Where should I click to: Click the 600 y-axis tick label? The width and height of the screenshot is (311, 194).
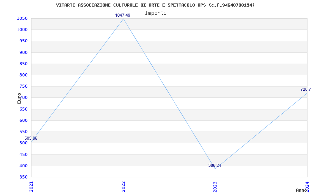(23, 120)
